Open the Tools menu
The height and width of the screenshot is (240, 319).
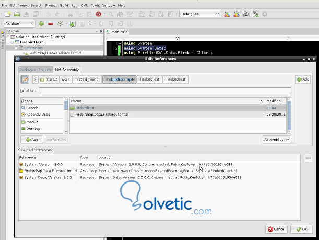(95, 6)
